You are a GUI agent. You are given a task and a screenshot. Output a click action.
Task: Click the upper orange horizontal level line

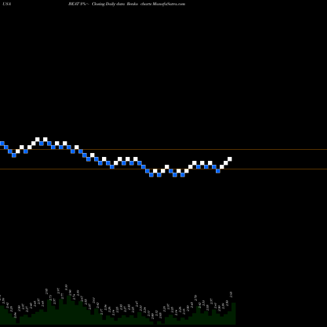point(163,150)
